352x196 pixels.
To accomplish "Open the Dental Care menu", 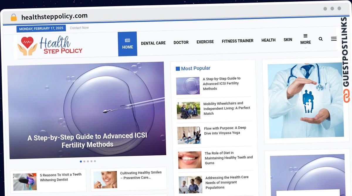I will coord(153,43).
